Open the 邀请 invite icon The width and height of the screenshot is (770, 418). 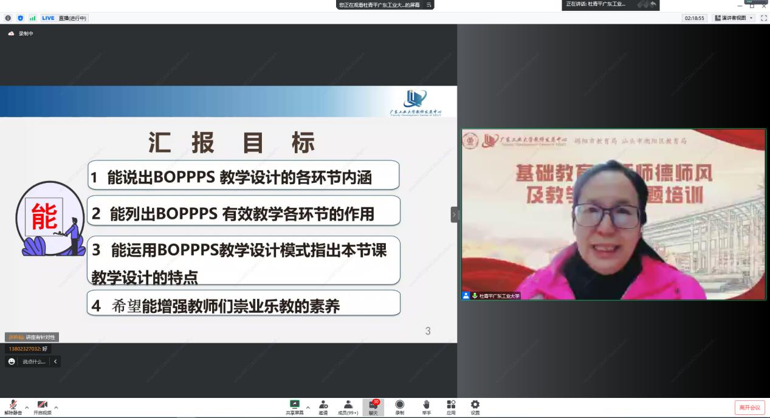tap(323, 405)
